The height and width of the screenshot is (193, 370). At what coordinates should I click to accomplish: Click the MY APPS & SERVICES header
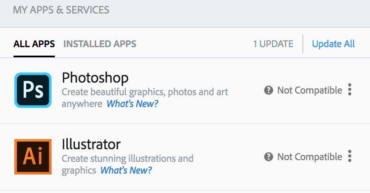coord(61,10)
